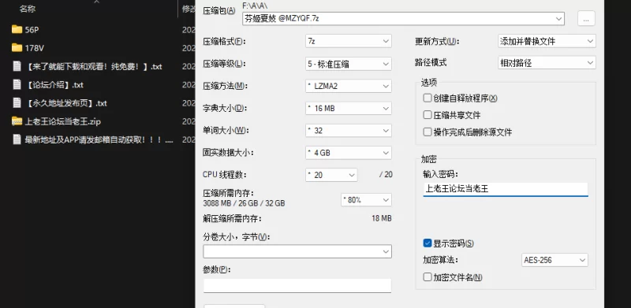
Task: Click the 【来了就能下载和观看！纯免费！】.txt file icon
Action: tap(17, 66)
